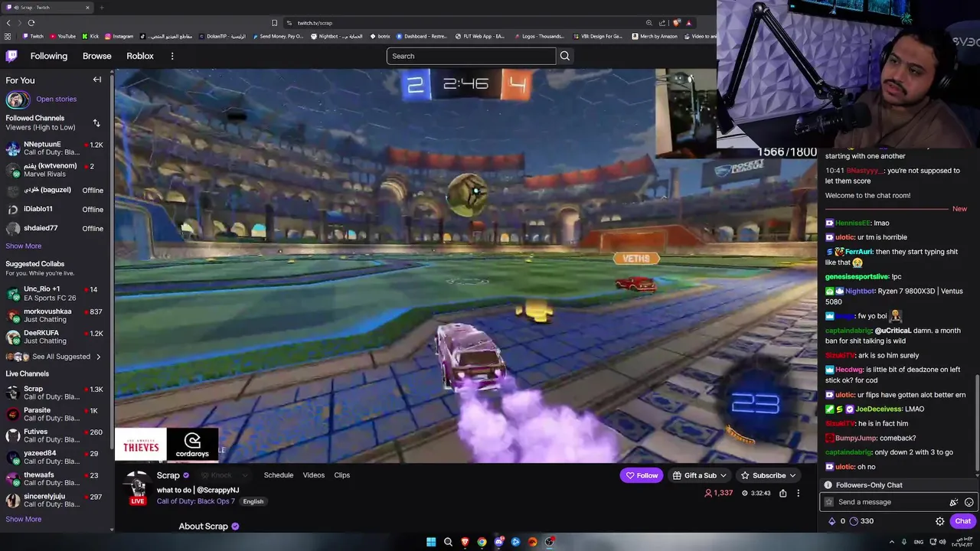This screenshot has width=980, height=551.
Task: Open the YouTube bookmark
Action: 62,36
